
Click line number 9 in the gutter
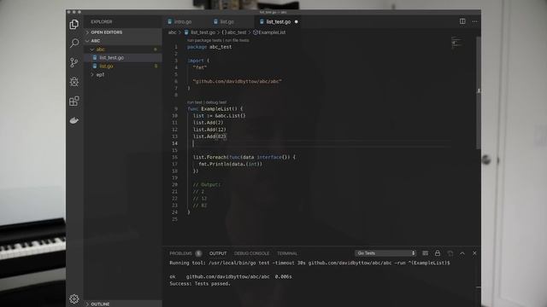point(176,109)
